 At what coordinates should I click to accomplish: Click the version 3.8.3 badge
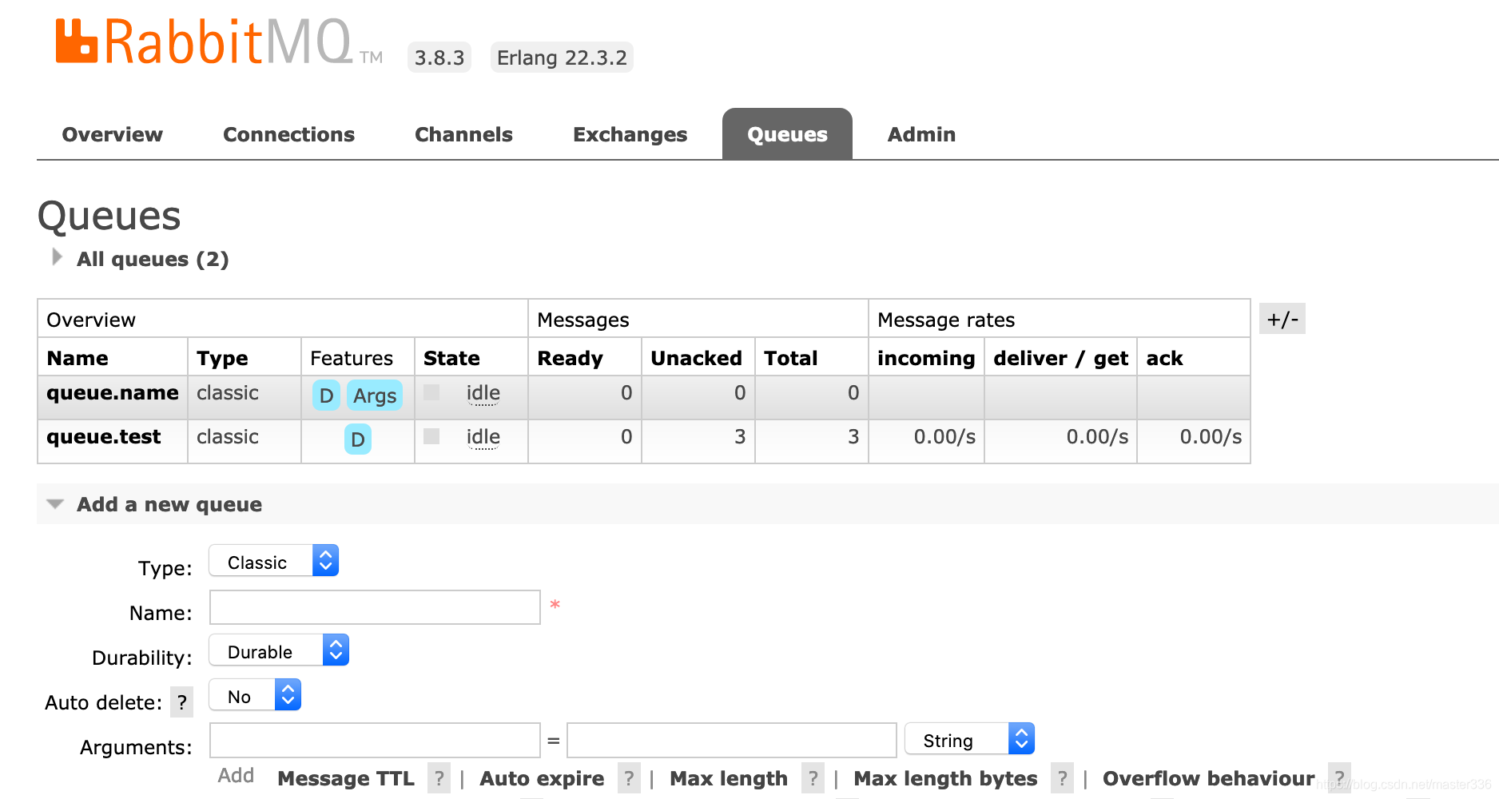439,58
